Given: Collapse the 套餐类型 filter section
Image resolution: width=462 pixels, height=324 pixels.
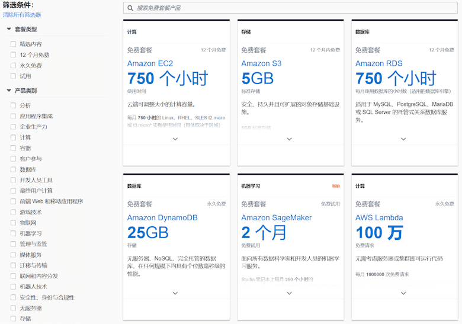Looking at the screenshot, I should [9, 29].
